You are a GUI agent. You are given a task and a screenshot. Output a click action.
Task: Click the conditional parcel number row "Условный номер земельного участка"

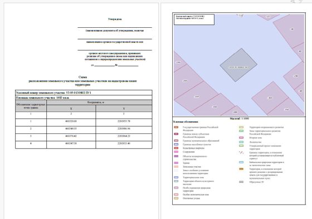[84, 93]
